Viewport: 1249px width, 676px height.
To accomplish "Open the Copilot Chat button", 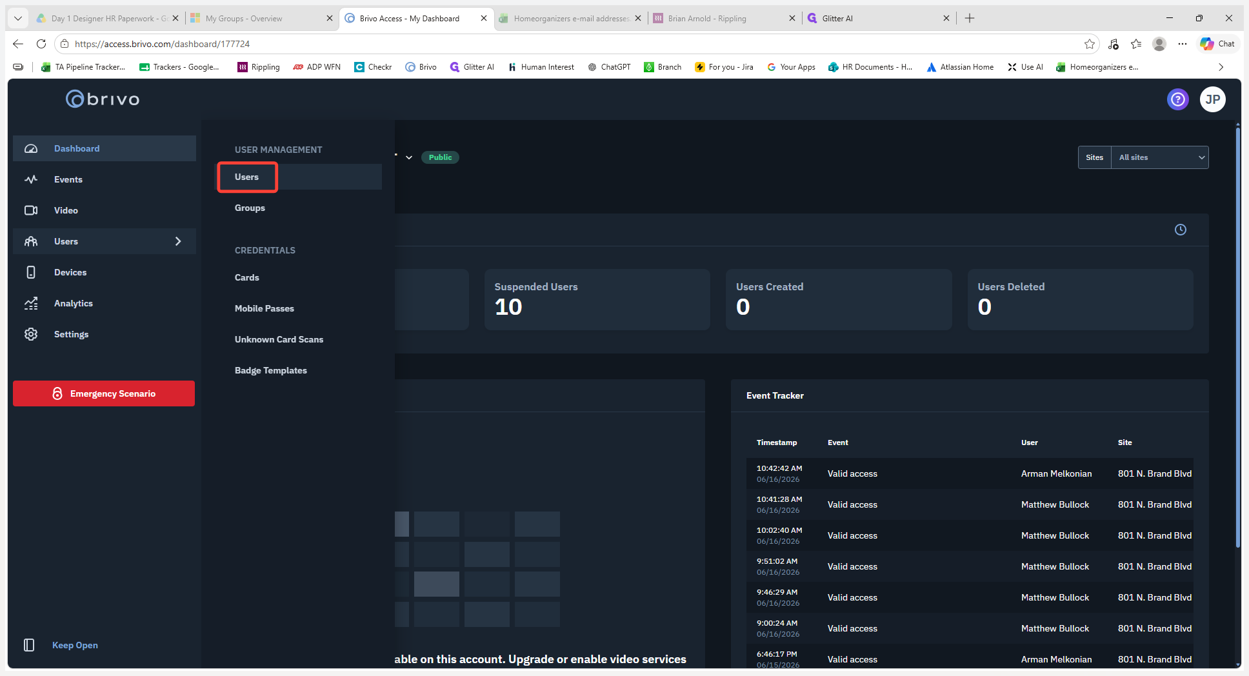I will pos(1217,44).
